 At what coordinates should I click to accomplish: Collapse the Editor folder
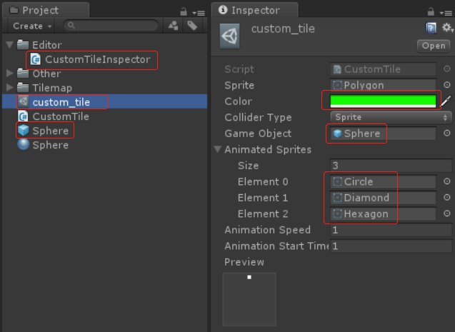[10, 45]
